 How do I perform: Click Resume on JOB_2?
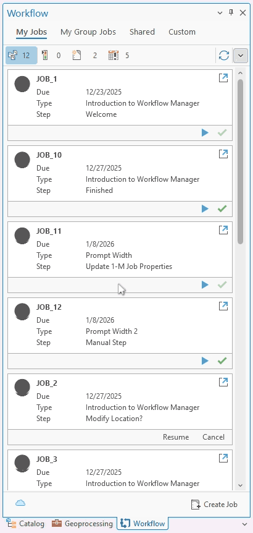[176, 437]
